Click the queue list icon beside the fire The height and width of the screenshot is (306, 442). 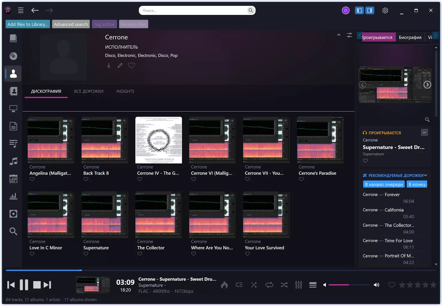pos(239,285)
